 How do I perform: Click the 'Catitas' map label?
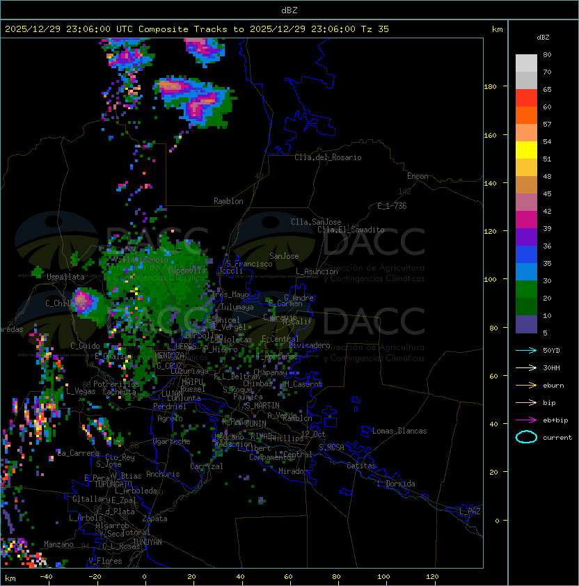point(361,466)
